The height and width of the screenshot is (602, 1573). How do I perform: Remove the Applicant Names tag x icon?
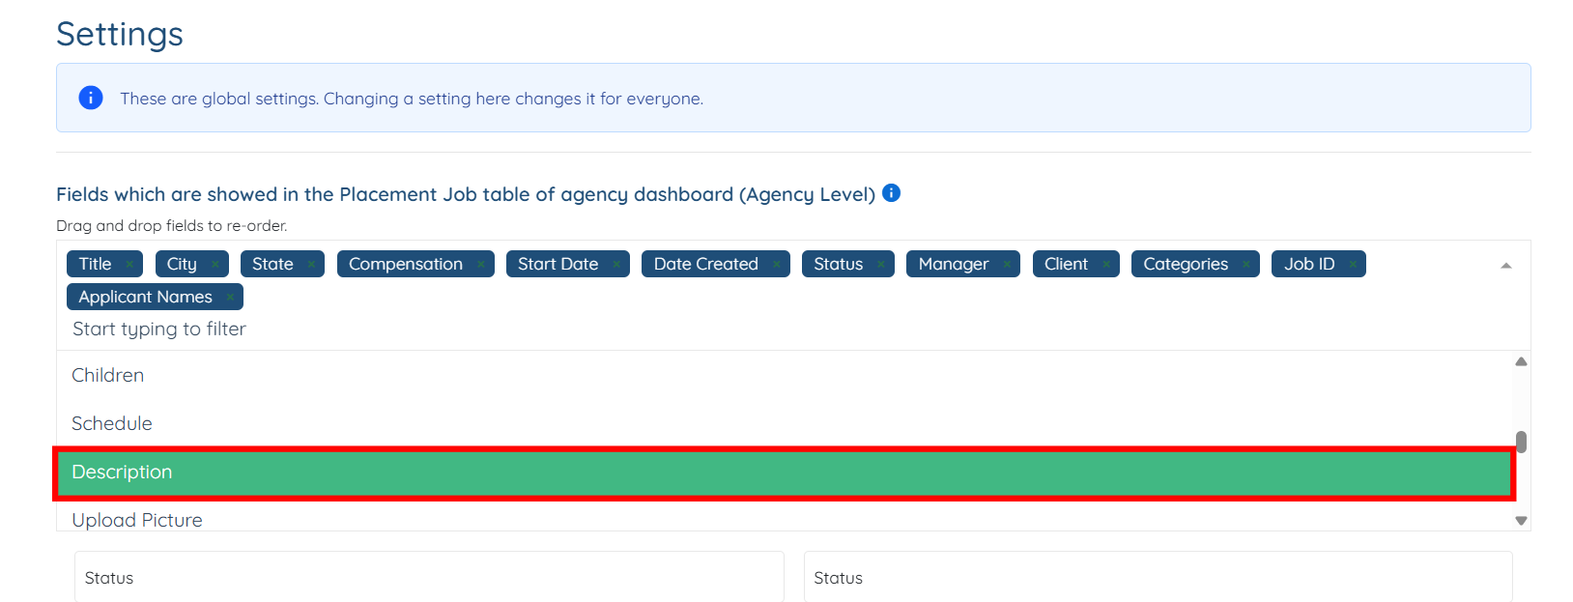(x=230, y=298)
